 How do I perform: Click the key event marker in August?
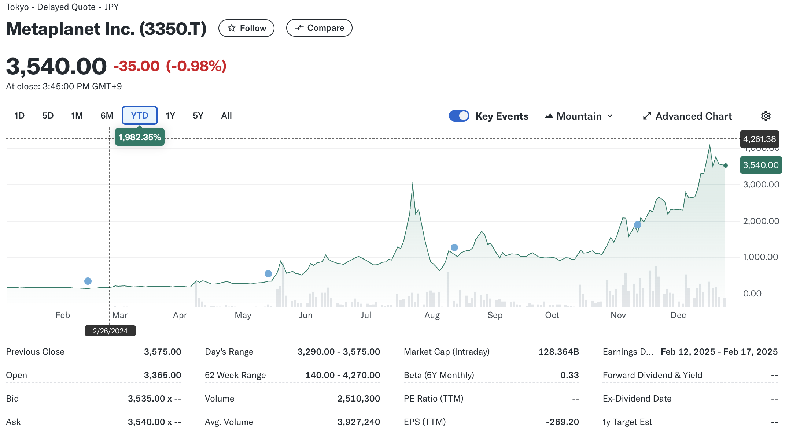click(x=454, y=247)
